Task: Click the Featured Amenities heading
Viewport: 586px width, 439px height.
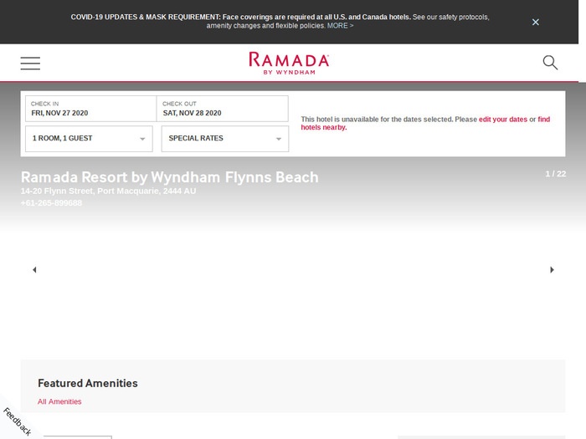Action: 88,383
